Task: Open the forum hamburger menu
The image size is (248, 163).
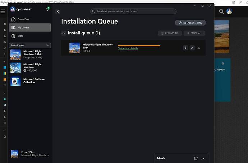Action: pyautogui.click(x=3, y=11)
